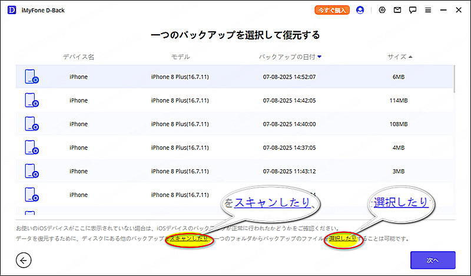
Task: Open the hamburger menu icon
Action: (428, 10)
